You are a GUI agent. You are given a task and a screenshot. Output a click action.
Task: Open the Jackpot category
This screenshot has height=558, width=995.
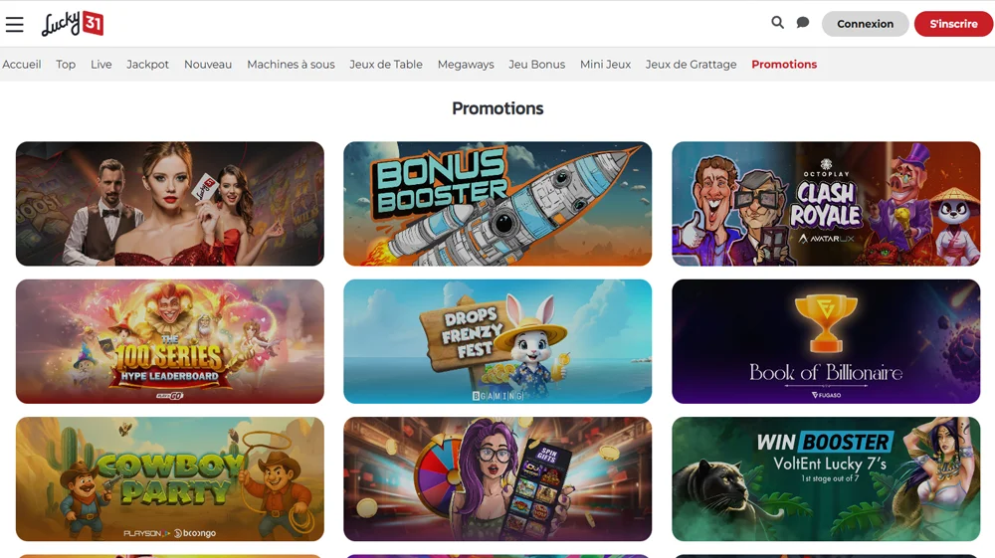tap(147, 64)
